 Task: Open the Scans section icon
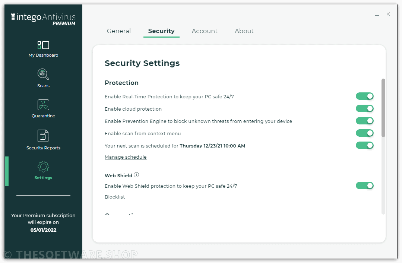pyautogui.click(x=43, y=75)
